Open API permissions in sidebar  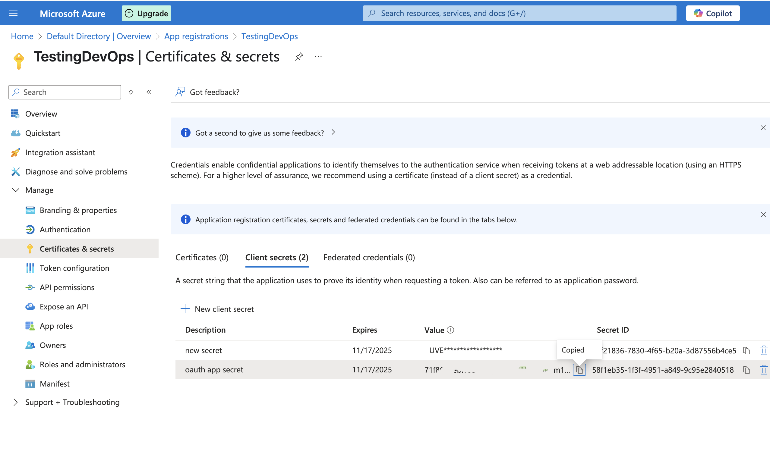(67, 287)
